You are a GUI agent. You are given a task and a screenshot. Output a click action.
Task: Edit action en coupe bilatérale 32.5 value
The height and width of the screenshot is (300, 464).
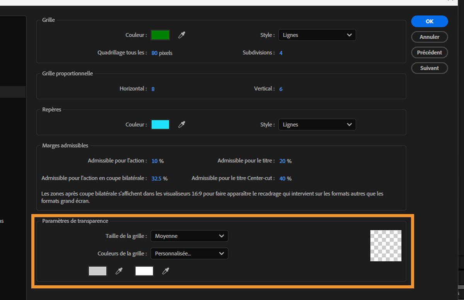pyautogui.click(x=157, y=179)
